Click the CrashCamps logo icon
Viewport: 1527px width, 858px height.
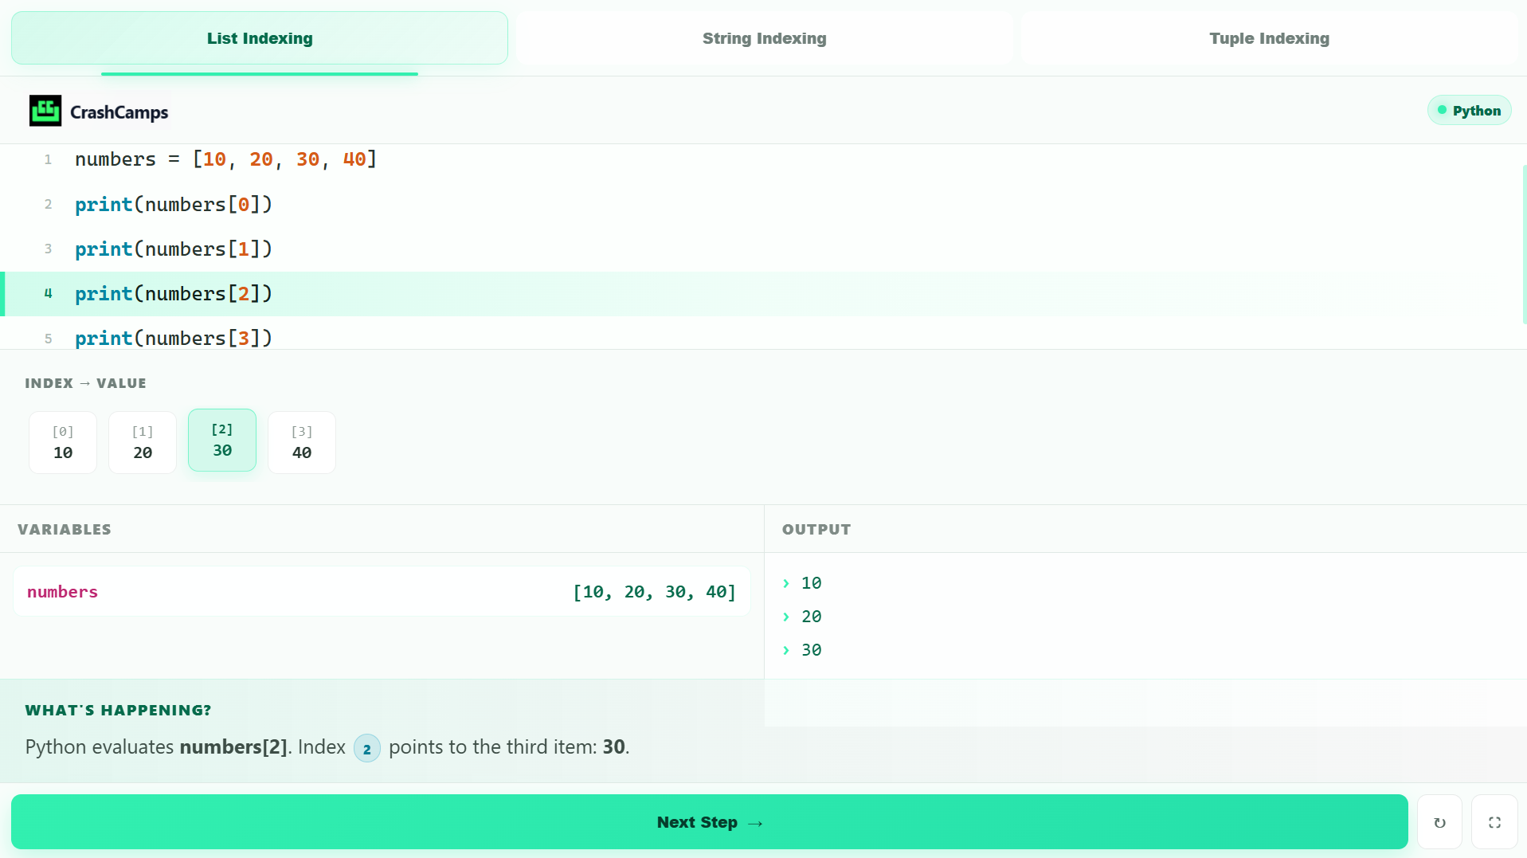[45, 111]
